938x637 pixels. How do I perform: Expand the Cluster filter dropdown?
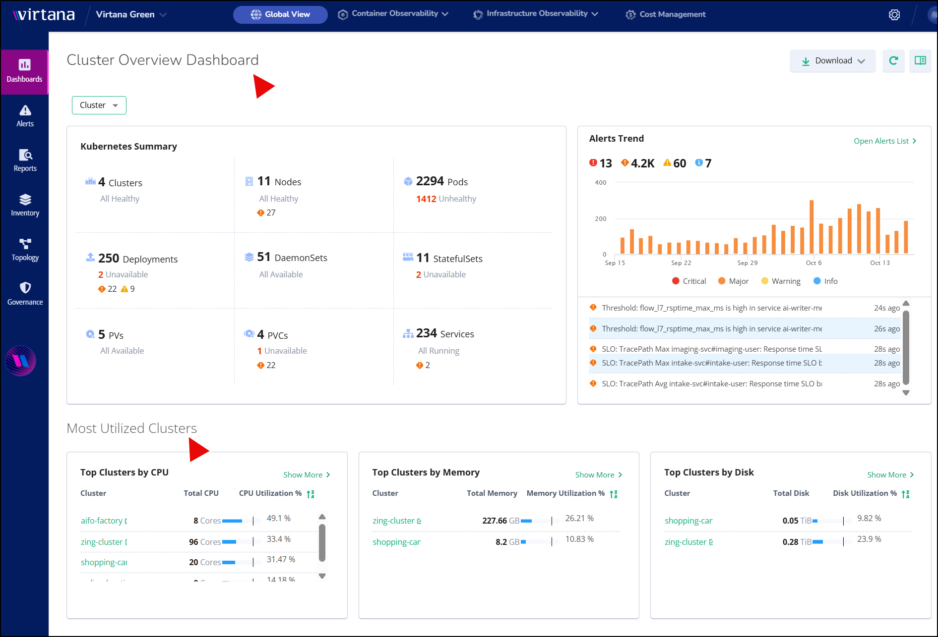pos(99,105)
